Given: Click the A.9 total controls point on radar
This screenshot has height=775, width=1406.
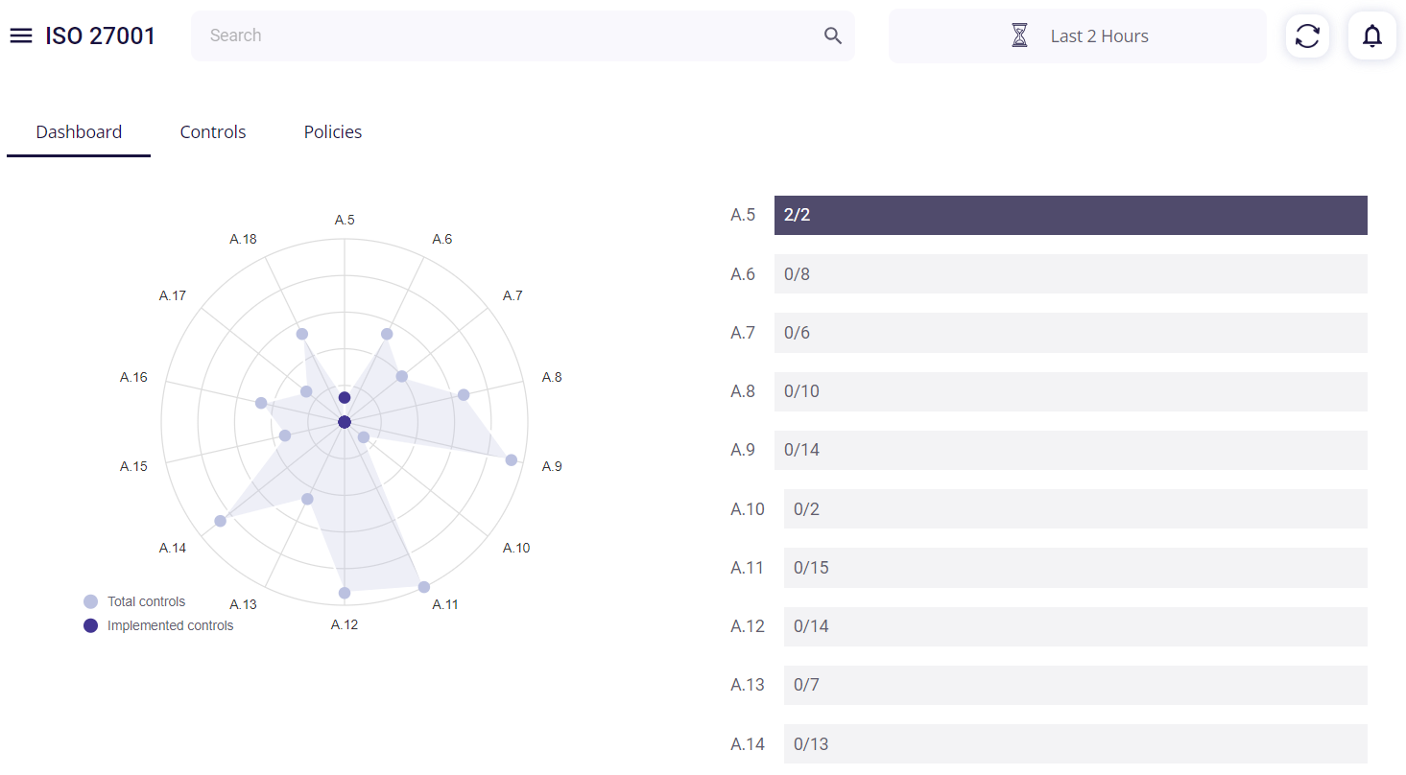Looking at the screenshot, I should 512,460.
